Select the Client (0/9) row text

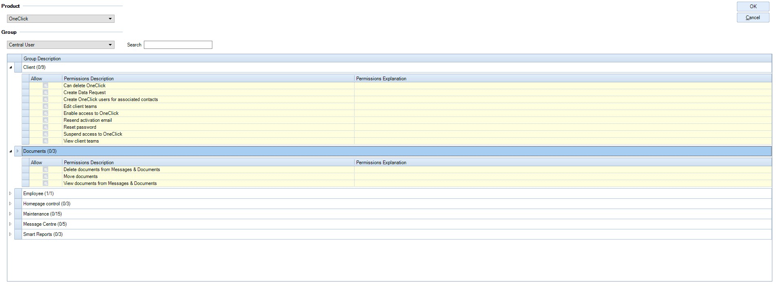[x=34, y=67]
